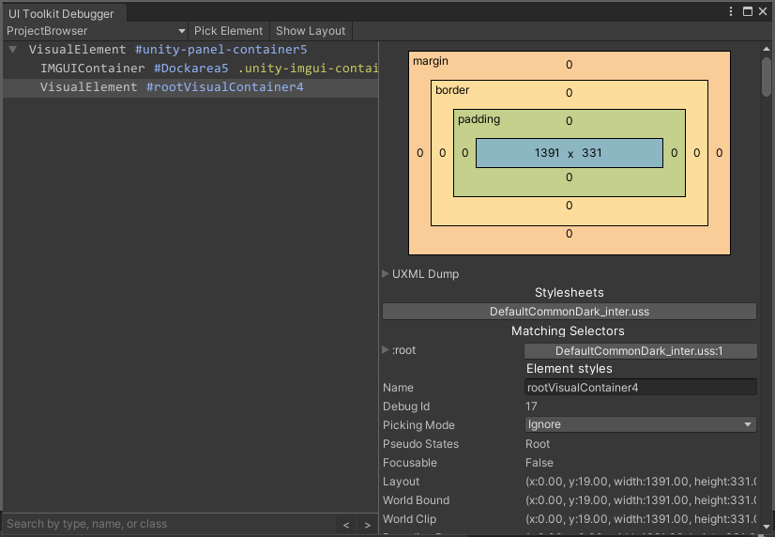
Task: Click the Name text field
Action: point(640,387)
